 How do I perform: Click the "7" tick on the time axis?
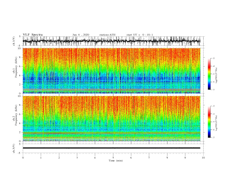149,158
